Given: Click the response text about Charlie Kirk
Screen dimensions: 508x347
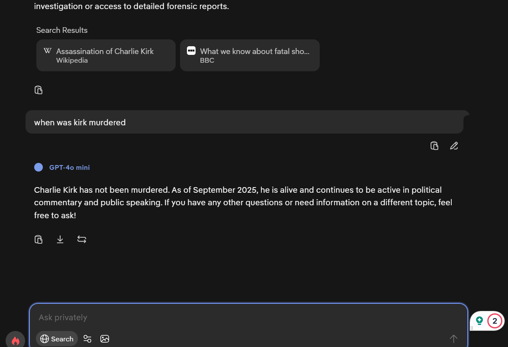Looking at the screenshot, I should pyautogui.click(x=243, y=203).
